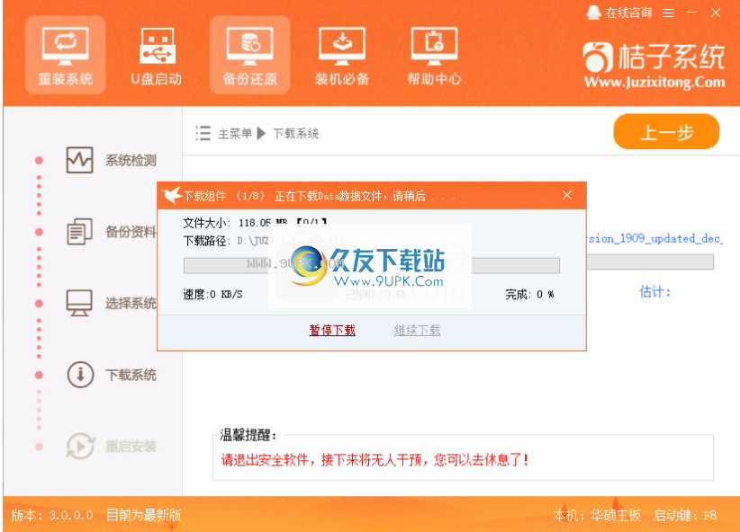Click 本机: 华硕主板 status text
The image size is (740, 532).
tap(597, 516)
